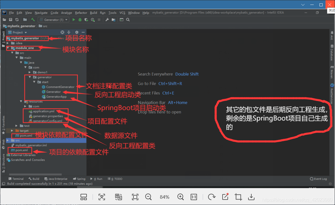The image size is (335, 205).
Task: Collapse the generator package
Action: (30, 77)
